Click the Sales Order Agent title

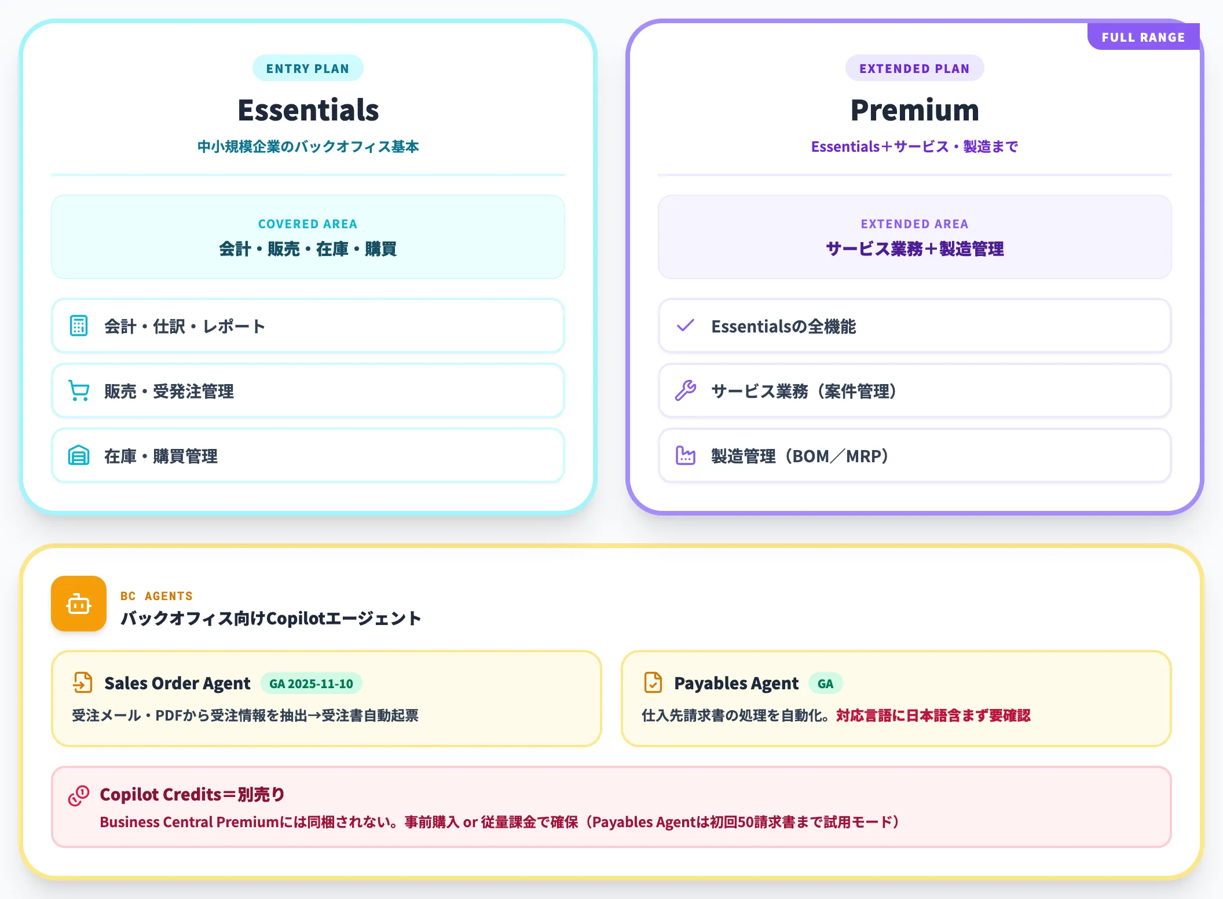(177, 684)
